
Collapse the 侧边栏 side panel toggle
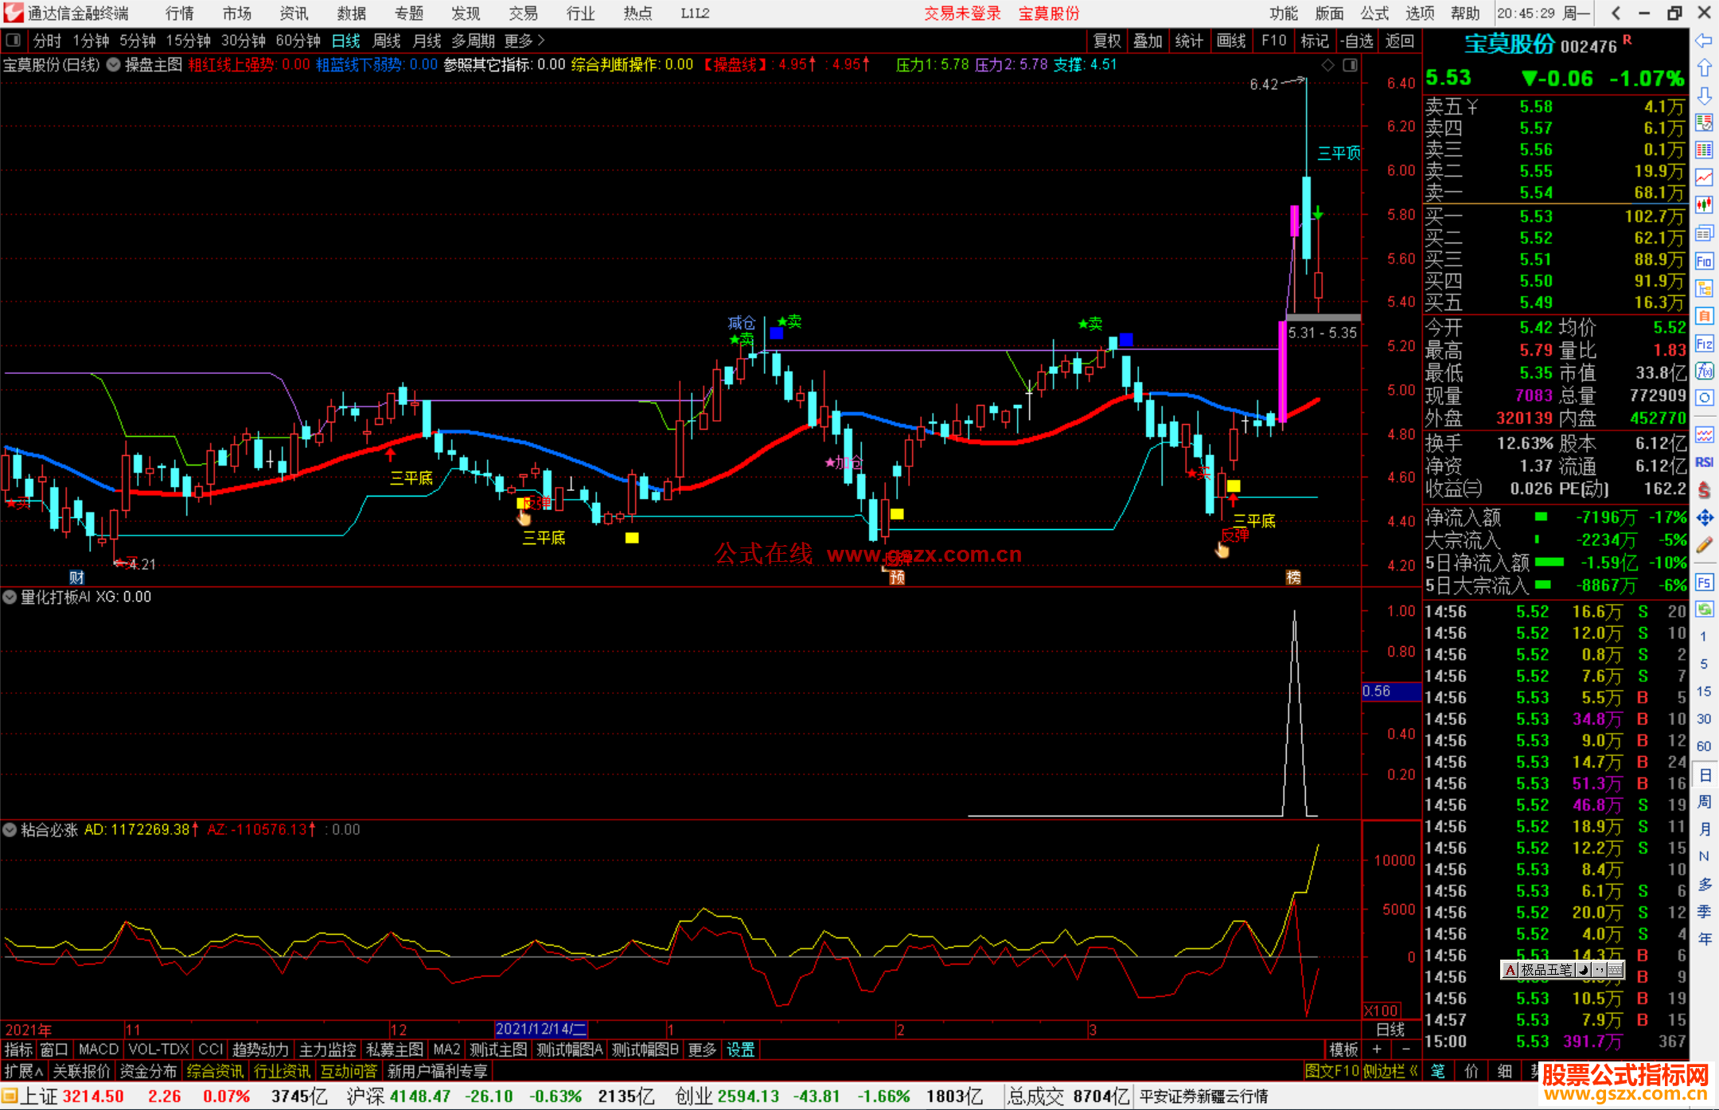[1391, 1071]
